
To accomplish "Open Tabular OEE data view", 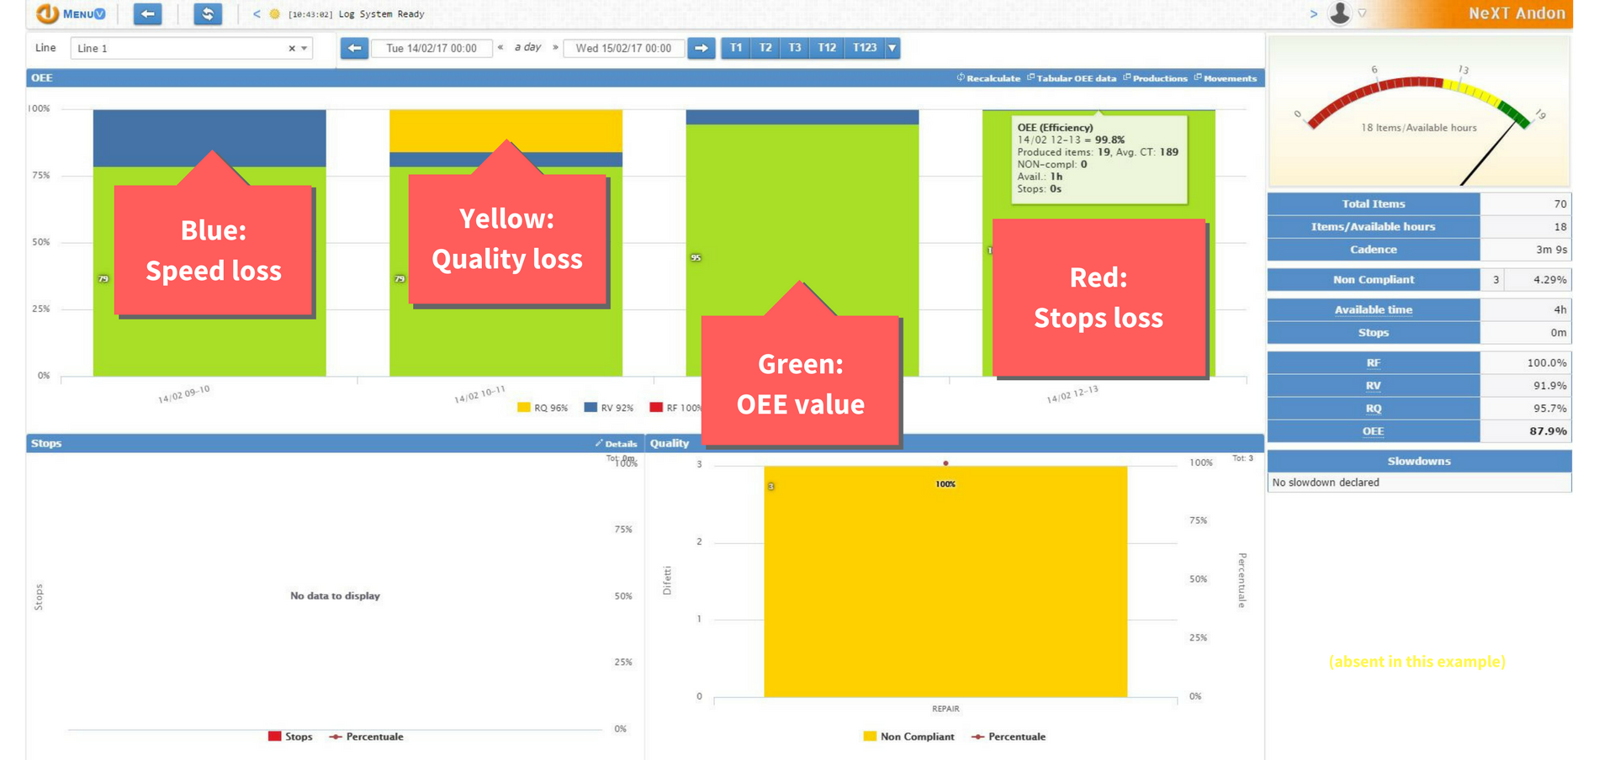I will pyautogui.click(x=1072, y=78).
